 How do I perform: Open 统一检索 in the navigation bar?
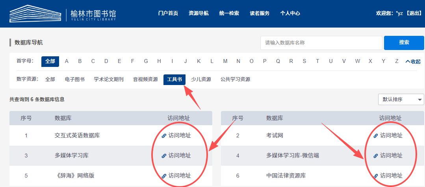(x=229, y=13)
